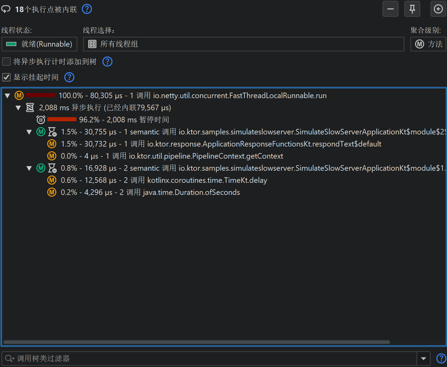Collapse the 2,088 ms async execution node
Screen dimensions: 447x367
click(18, 108)
